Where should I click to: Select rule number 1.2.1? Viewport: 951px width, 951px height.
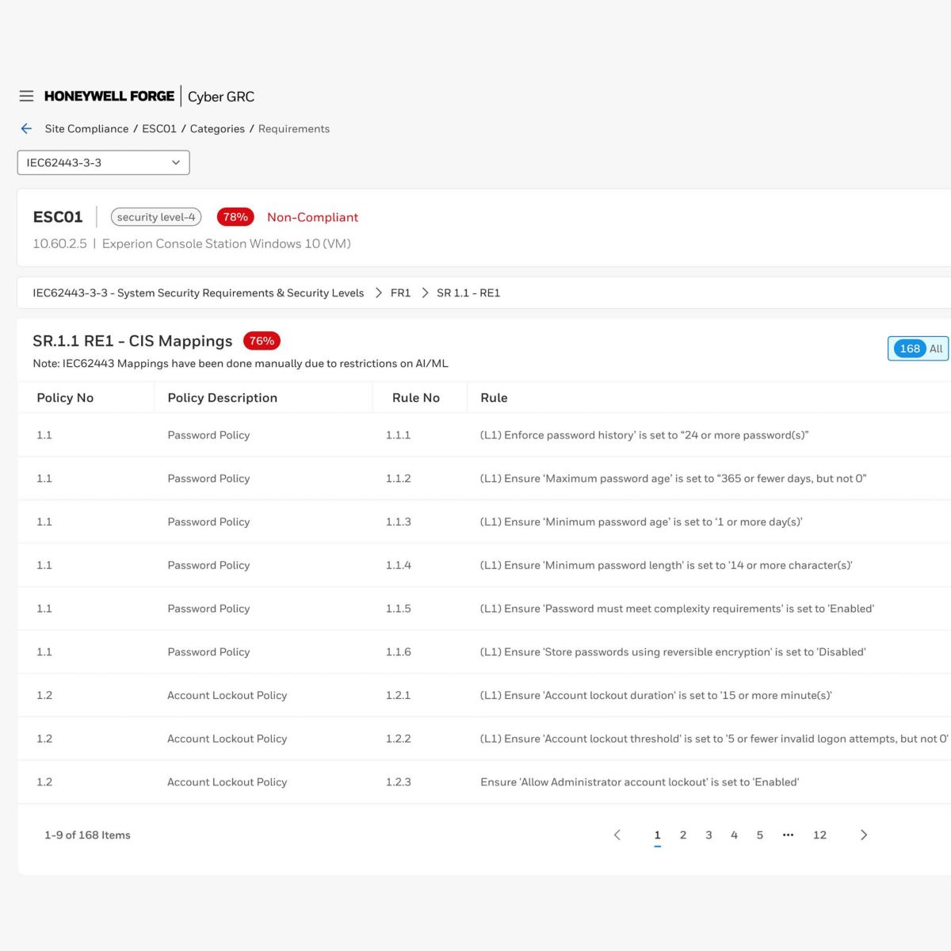tap(398, 695)
